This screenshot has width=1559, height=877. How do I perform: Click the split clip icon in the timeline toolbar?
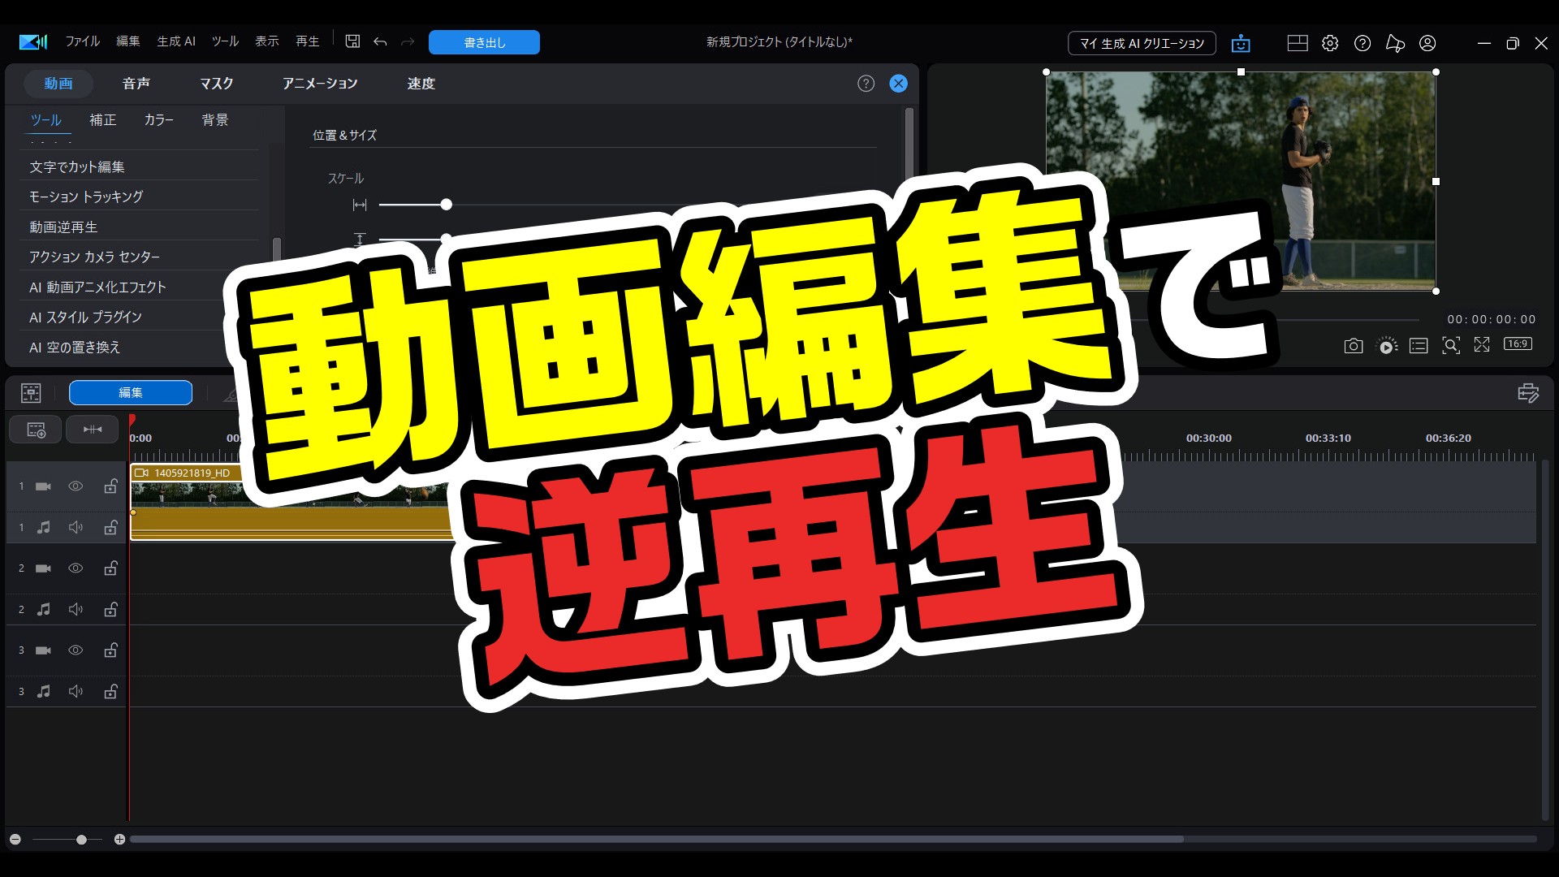coord(92,429)
